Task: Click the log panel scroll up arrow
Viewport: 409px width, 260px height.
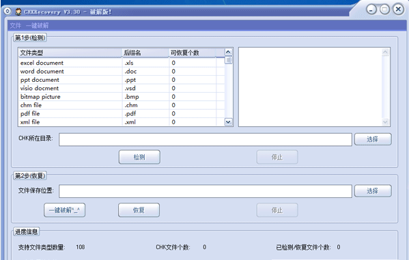Action: pos(385,52)
